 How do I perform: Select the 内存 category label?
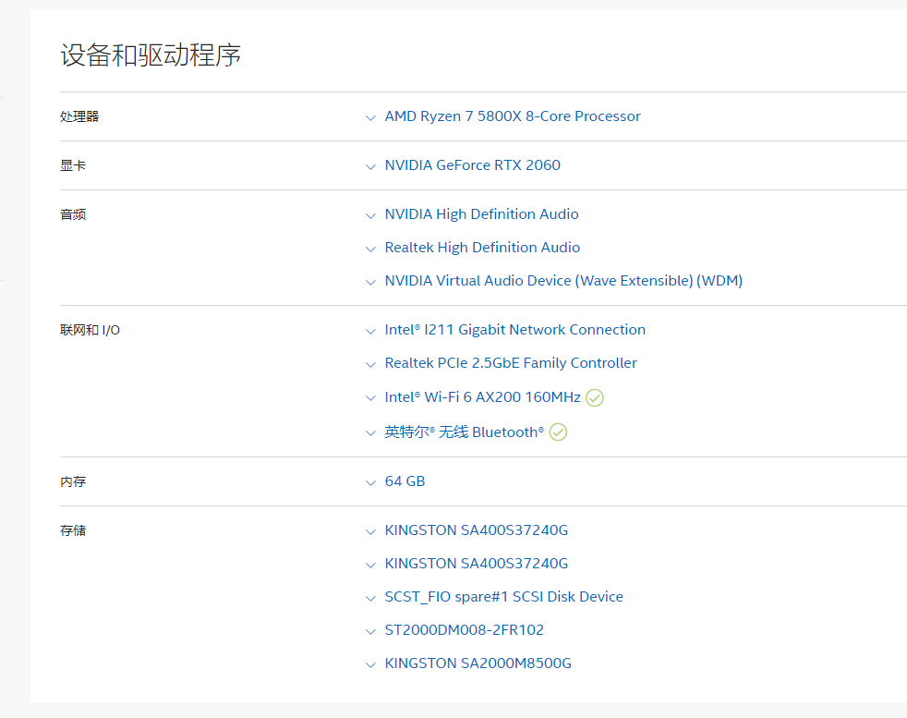pyautogui.click(x=73, y=481)
